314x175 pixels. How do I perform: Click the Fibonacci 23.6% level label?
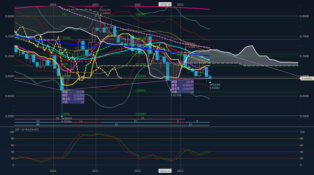pyautogui.click(x=66, y=38)
